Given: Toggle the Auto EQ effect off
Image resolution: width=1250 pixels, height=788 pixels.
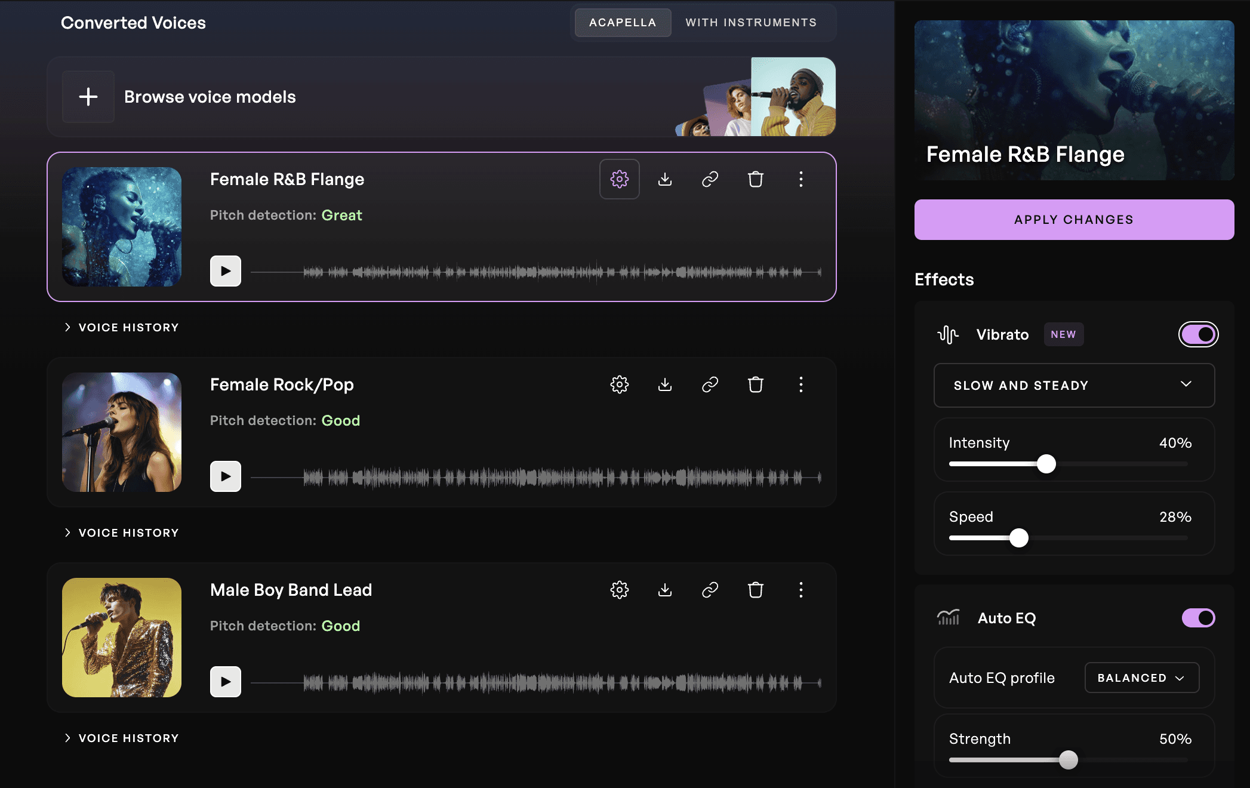Looking at the screenshot, I should click(x=1199, y=618).
